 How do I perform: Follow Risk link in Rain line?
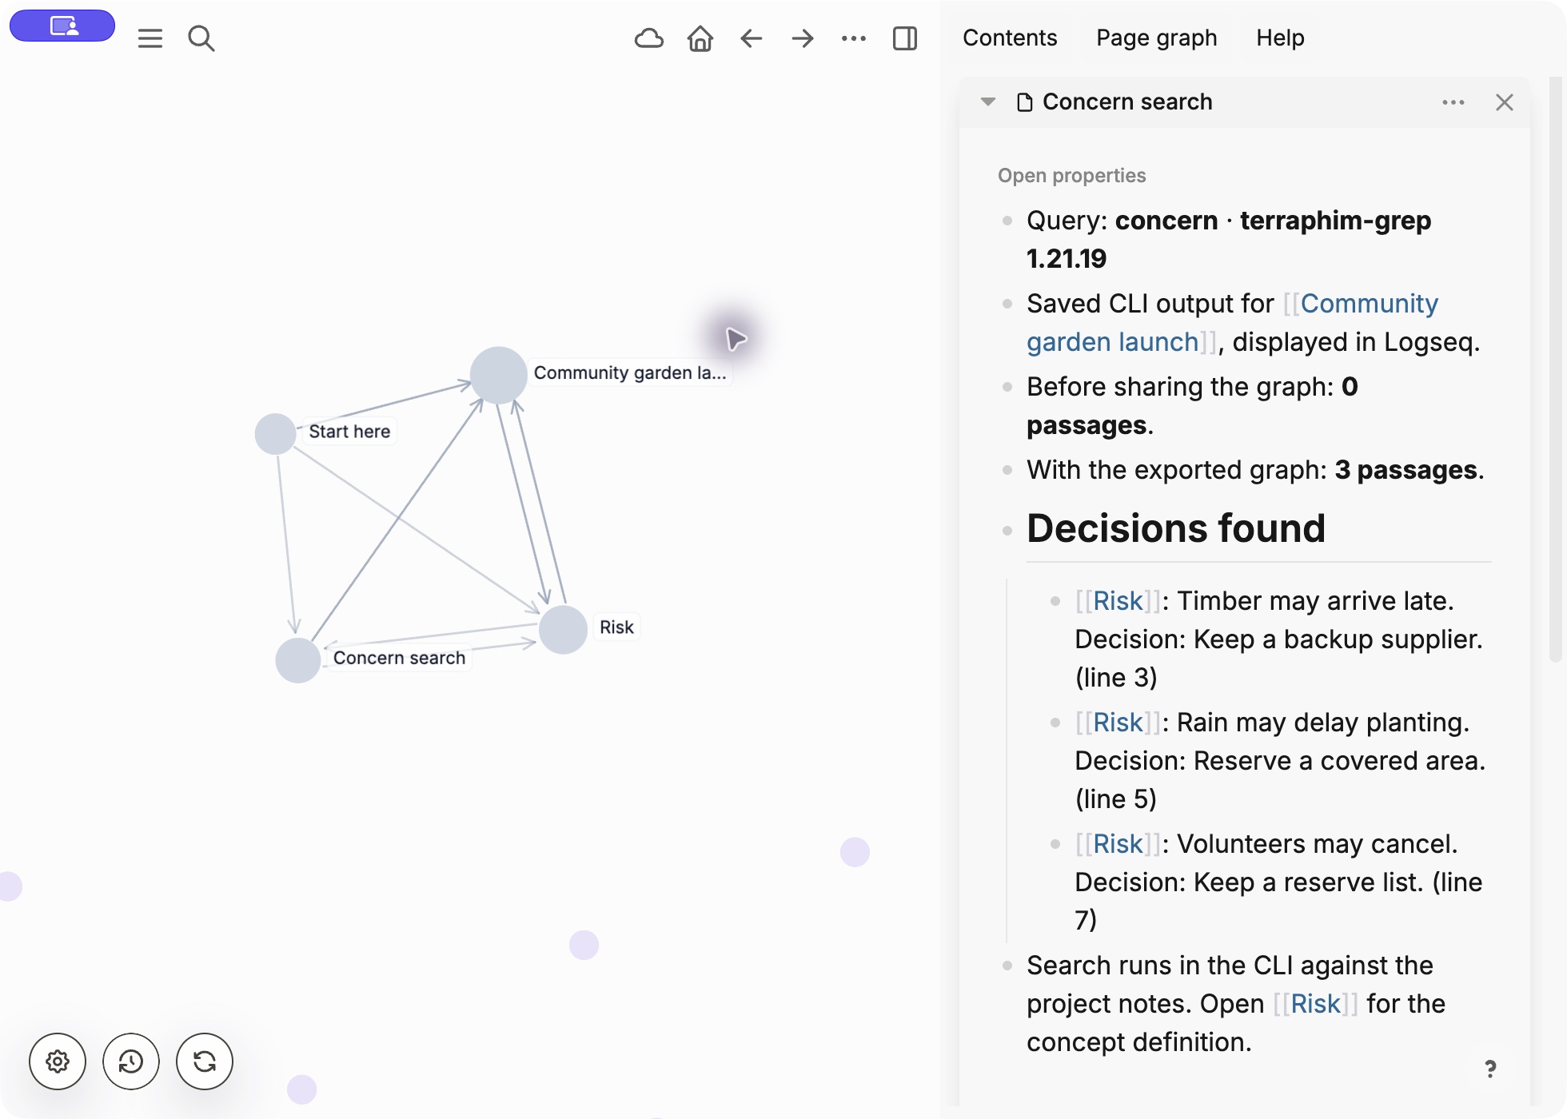[x=1118, y=723]
